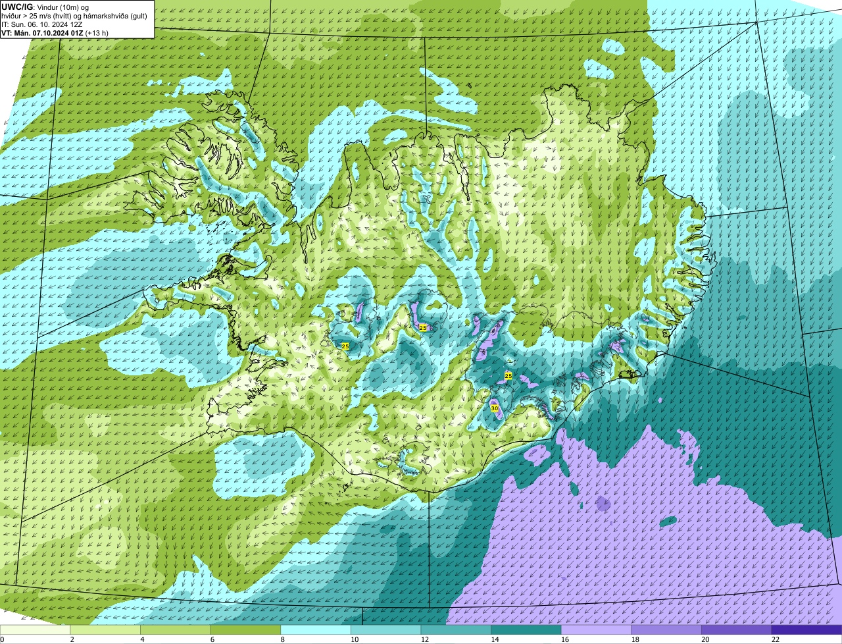
Task: Click the 4–6 m/s green legend swatch
Action: coord(176,630)
